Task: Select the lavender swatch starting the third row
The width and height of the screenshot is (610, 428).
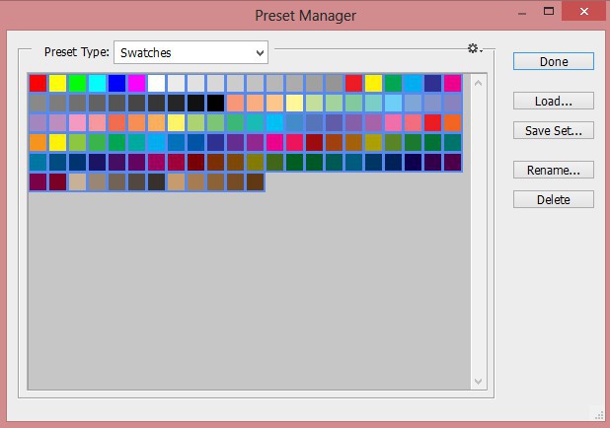Action: (38, 123)
